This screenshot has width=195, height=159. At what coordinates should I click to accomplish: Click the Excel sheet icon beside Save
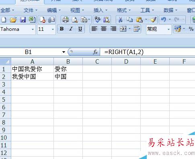pos(32,20)
